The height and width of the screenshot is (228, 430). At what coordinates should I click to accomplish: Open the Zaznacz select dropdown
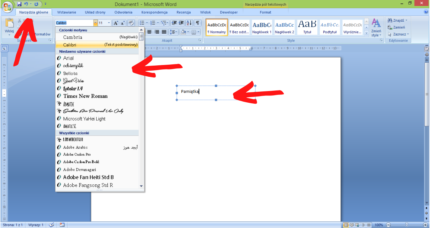click(399, 34)
